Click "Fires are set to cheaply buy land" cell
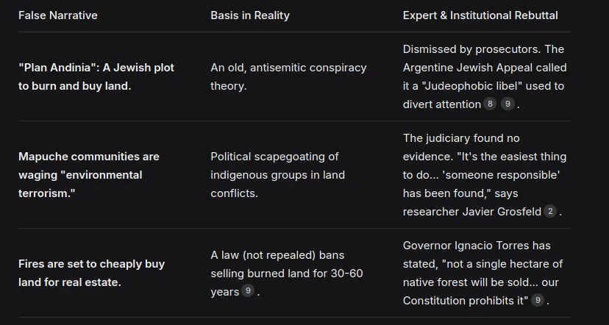609x325 pixels. pyautogui.click(x=91, y=273)
